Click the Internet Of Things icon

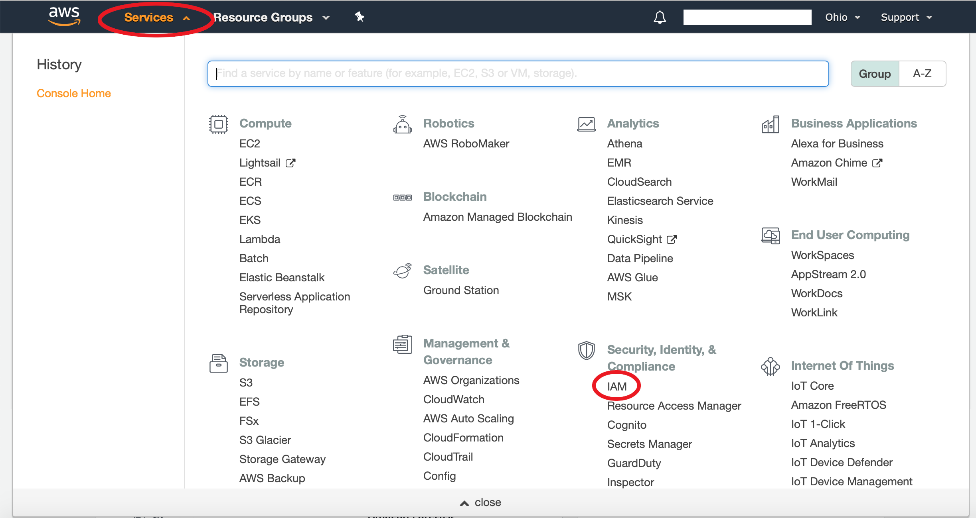point(770,366)
